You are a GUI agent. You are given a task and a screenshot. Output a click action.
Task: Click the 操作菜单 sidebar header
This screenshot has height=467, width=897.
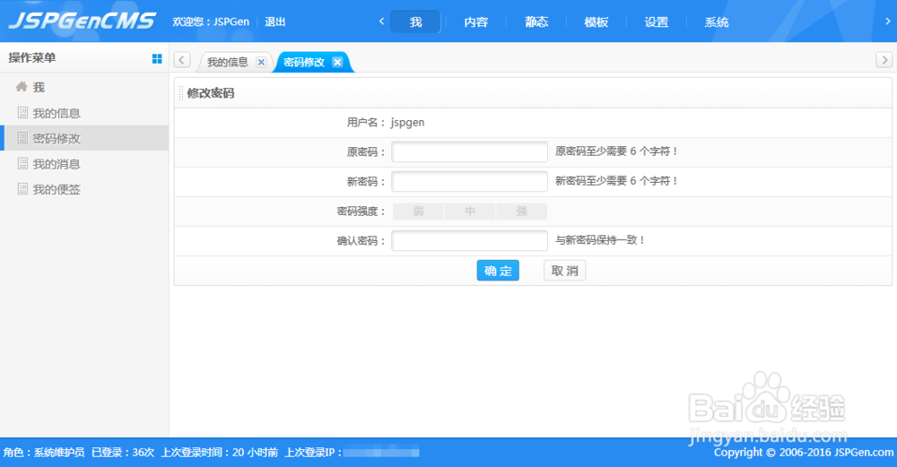32,57
